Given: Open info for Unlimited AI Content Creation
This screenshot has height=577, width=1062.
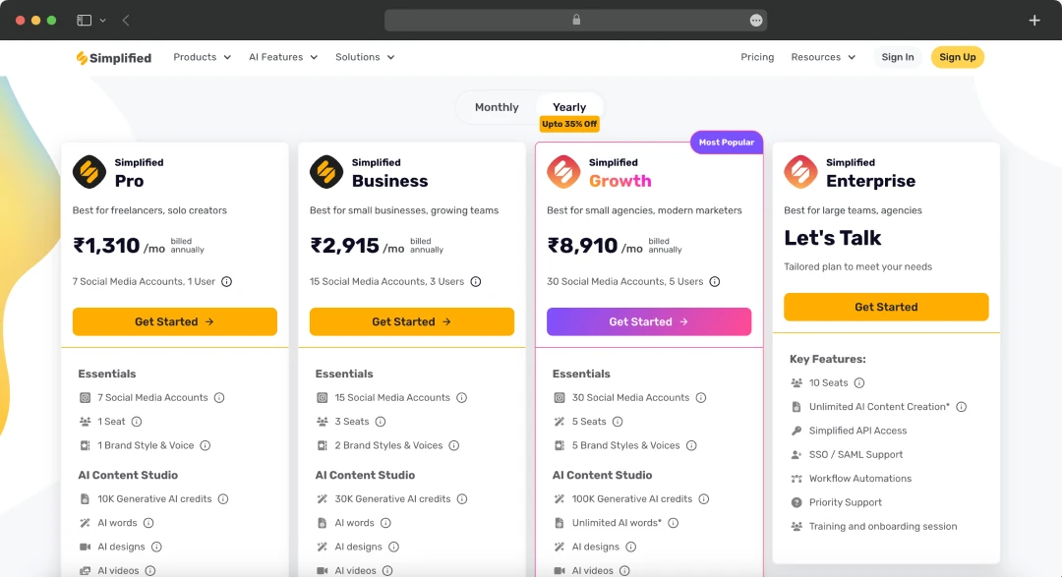Looking at the screenshot, I should coord(961,406).
